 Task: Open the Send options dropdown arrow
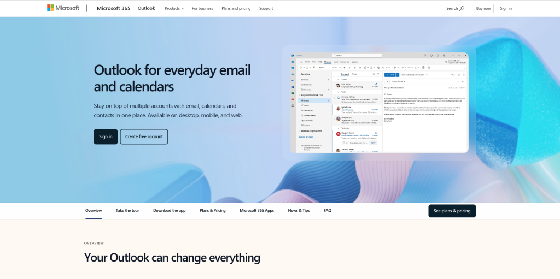coord(397,74)
